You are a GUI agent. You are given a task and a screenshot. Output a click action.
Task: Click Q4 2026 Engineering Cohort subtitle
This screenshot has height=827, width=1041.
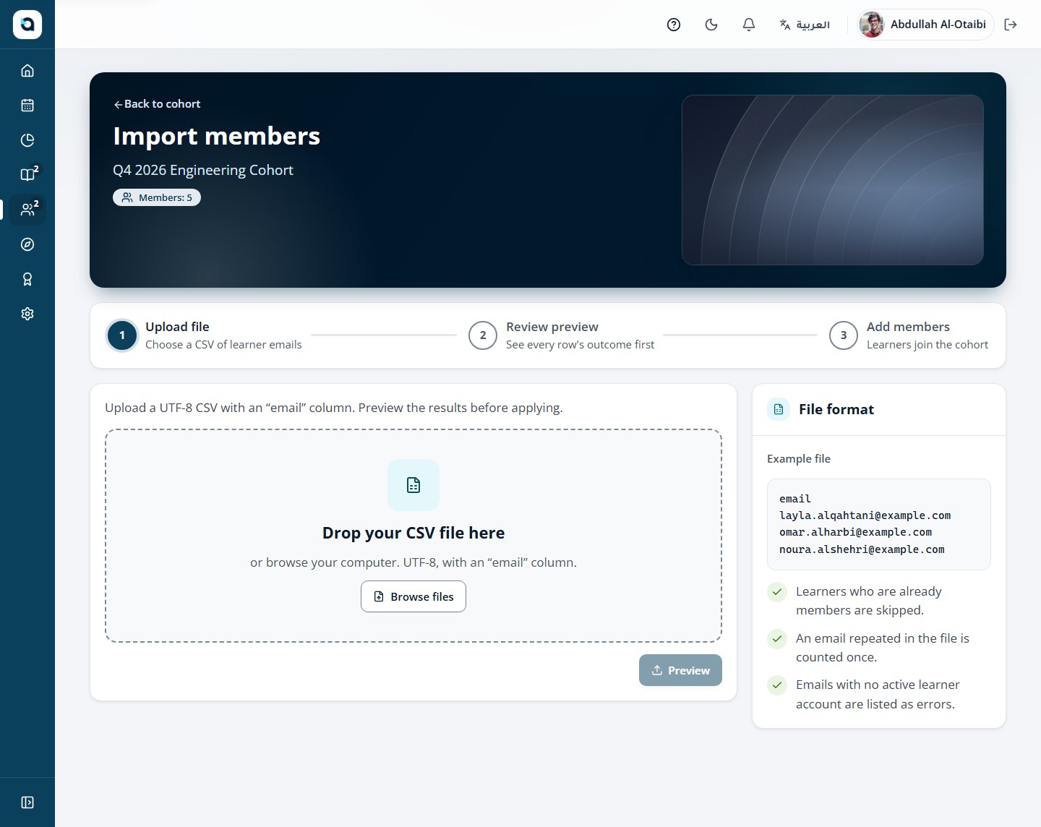203,170
